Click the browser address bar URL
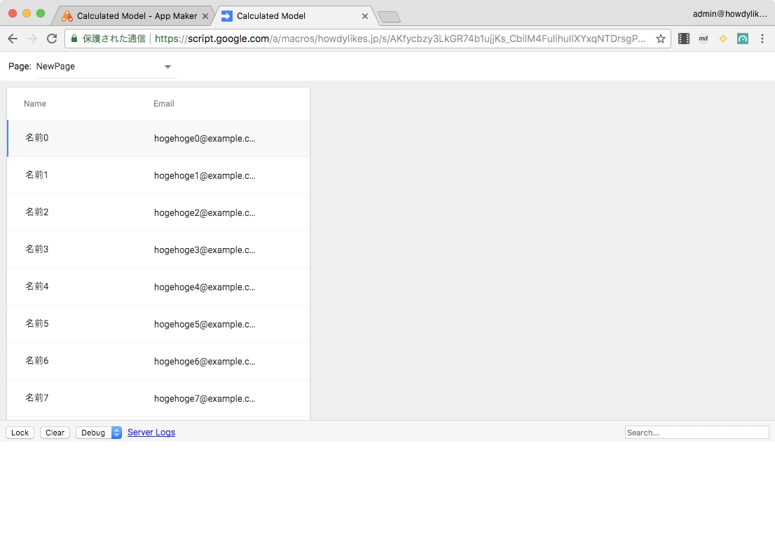 click(x=399, y=39)
